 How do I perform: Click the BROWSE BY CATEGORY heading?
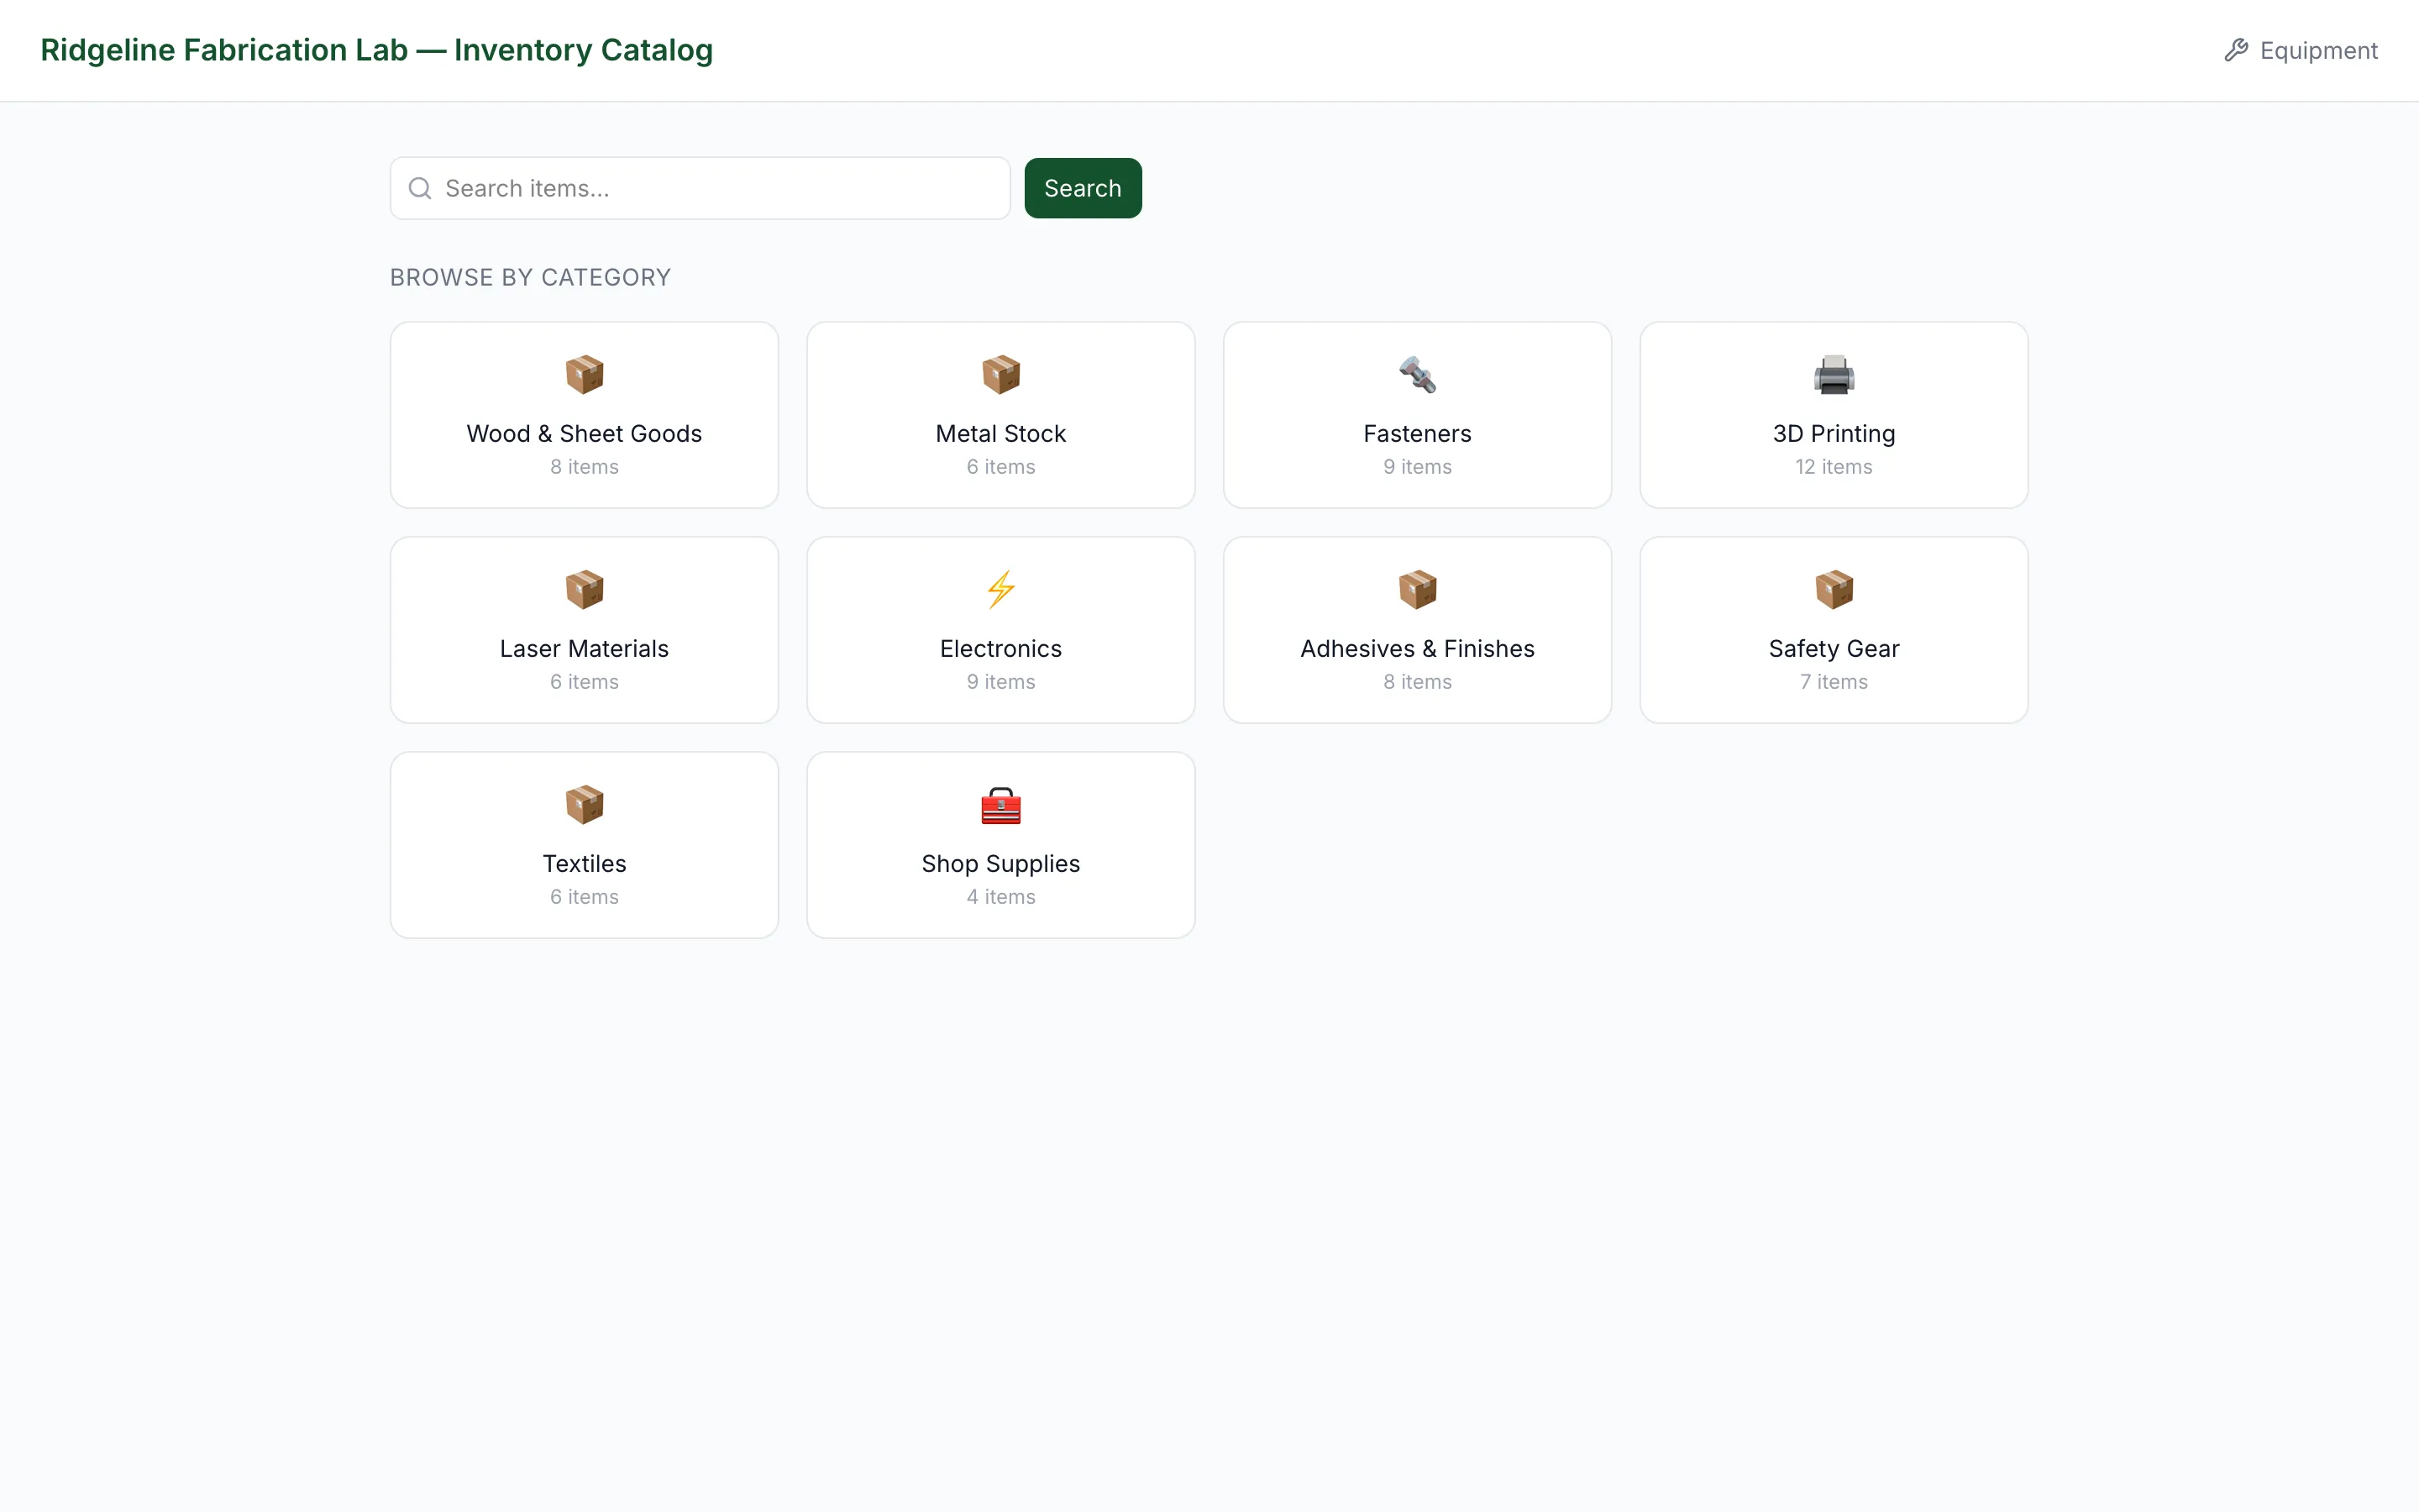[530, 277]
